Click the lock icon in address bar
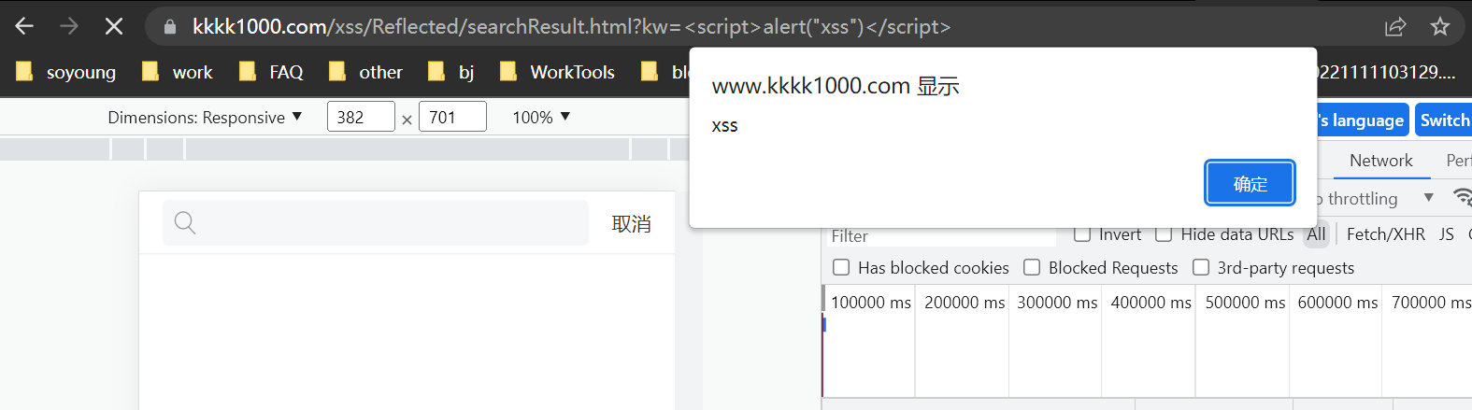The image size is (1472, 410). pyautogui.click(x=170, y=27)
